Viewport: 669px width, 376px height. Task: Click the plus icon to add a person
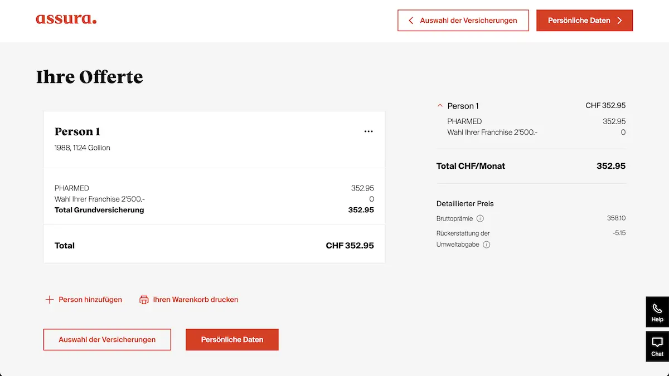click(x=49, y=300)
